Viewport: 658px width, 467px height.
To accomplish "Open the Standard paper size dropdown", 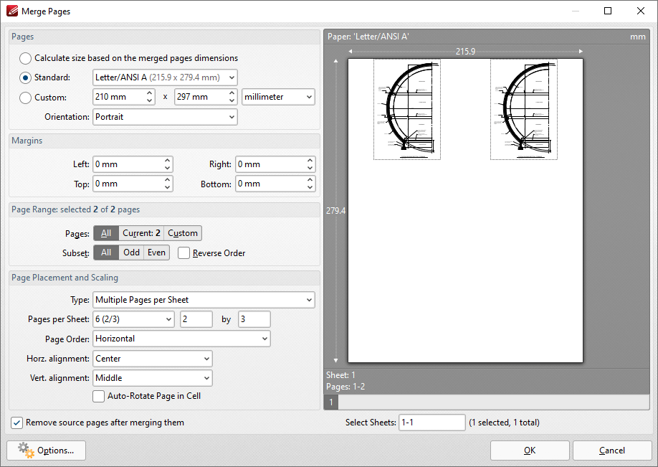I will 165,77.
